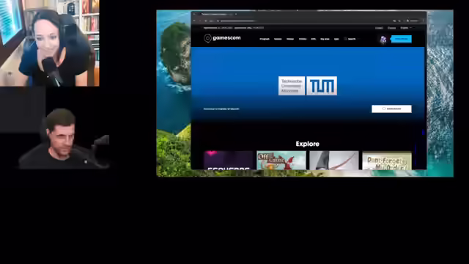Image resolution: width=469 pixels, height=264 pixels.
Task: Open the purple game thumbnail under Explore
Action: pos(229,160)
